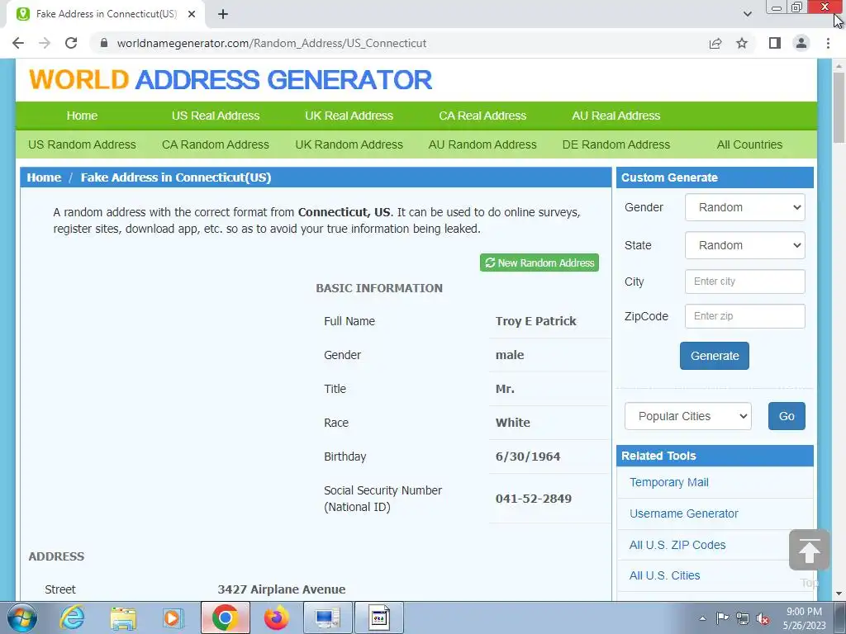Click the blue Generate button
Image resolution: width=846 pixels, height=634 pixels.
pyautogui.click(x=715, y=356)
